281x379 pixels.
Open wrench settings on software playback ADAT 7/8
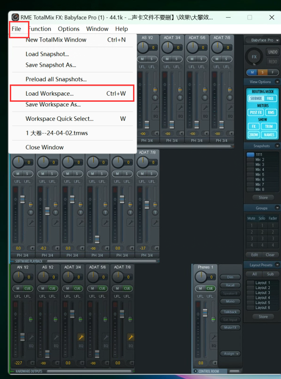pos(155,222)
